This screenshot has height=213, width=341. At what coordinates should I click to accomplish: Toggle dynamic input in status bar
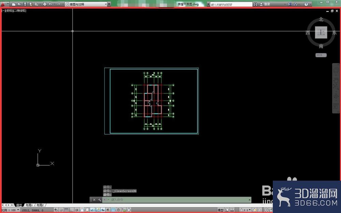[x=102, y=210]
